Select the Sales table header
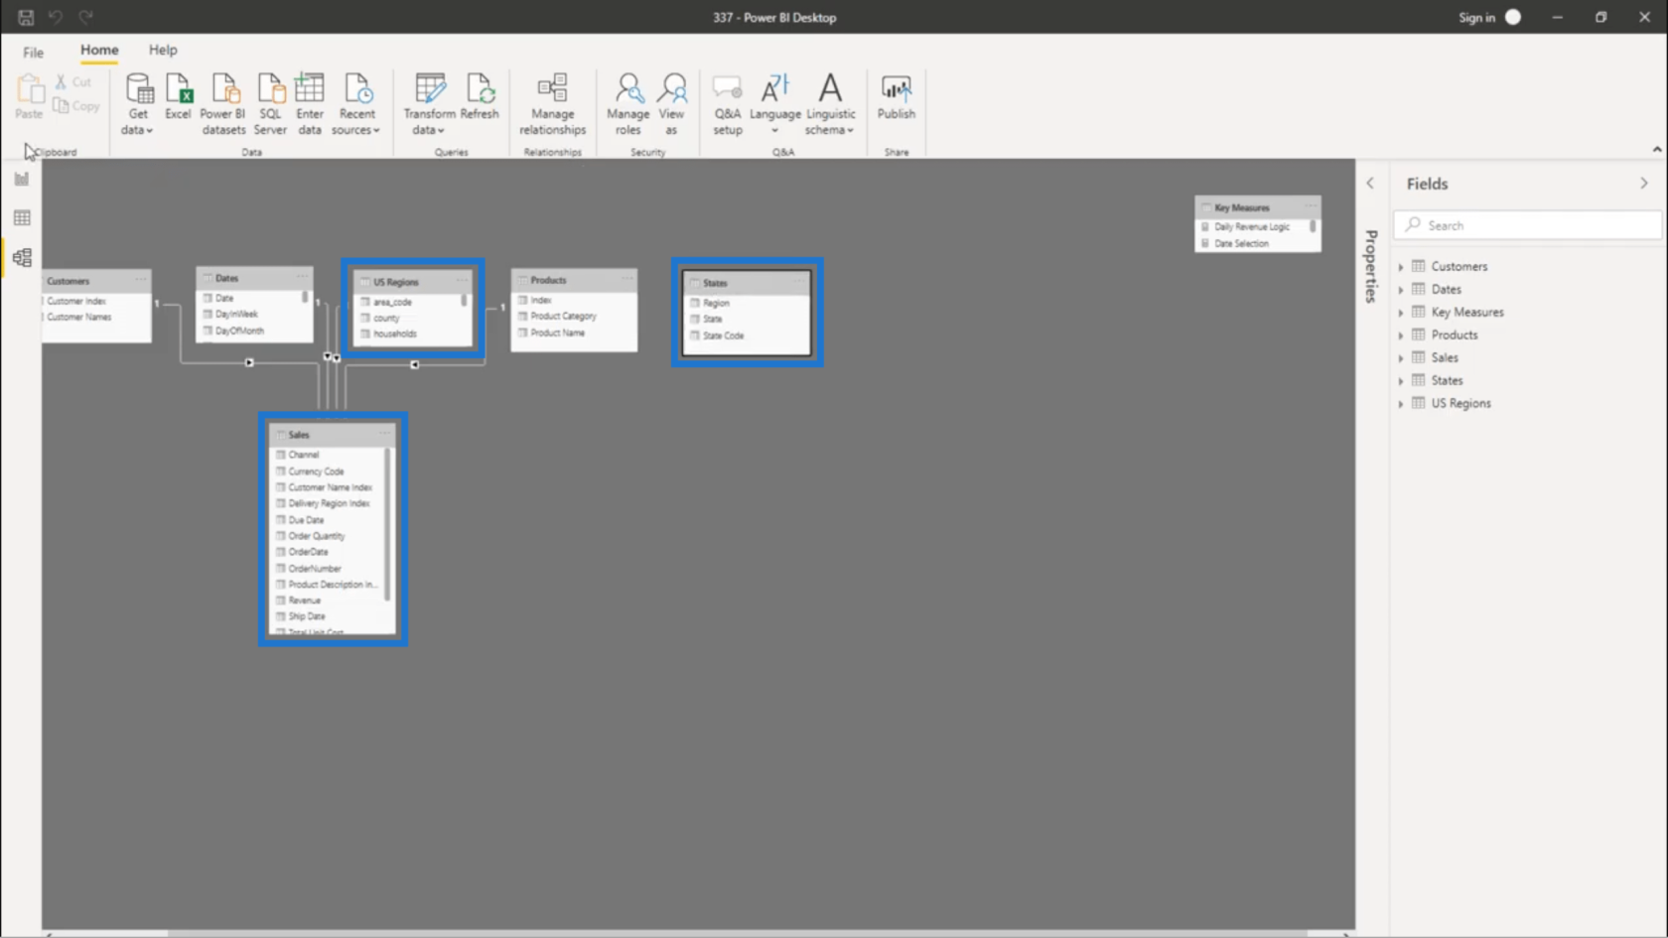This screenshot has height=938, width=1668. pos(333,435)
